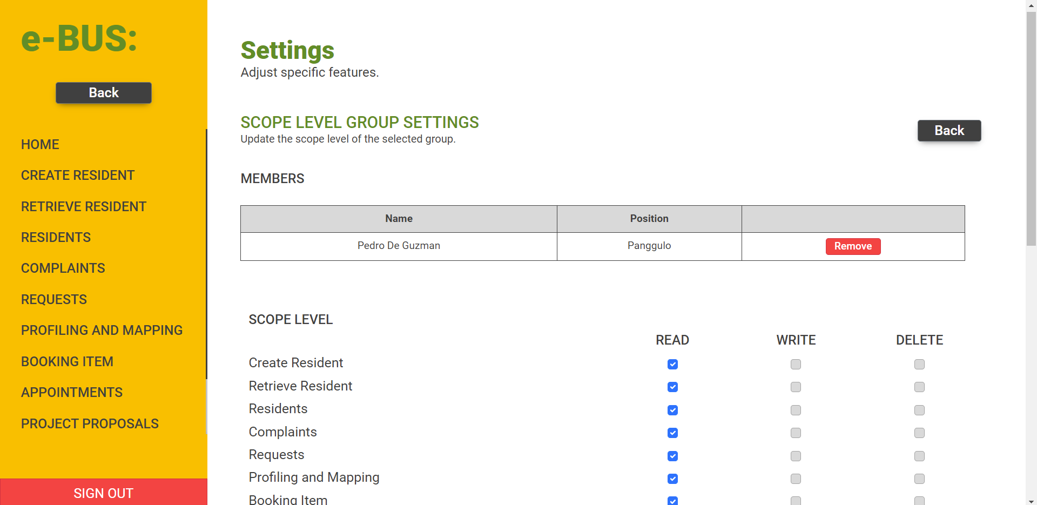The height and width of the screenshot is (505, 1037).
Task: Open Retrieve Resident in the sidebar
Action: (x=84, y=206)
